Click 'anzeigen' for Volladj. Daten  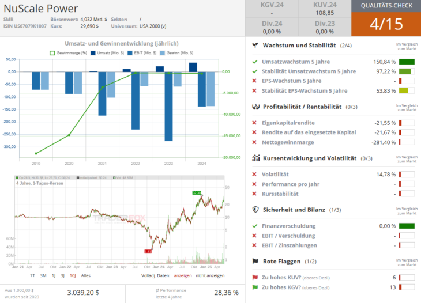pyautogui.click(x=183, y=276)
